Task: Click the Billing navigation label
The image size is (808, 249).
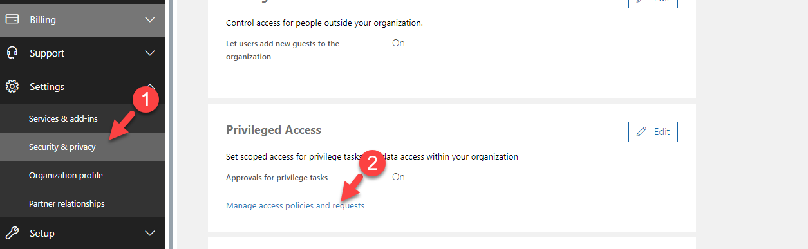Action: tap(42, 20)
